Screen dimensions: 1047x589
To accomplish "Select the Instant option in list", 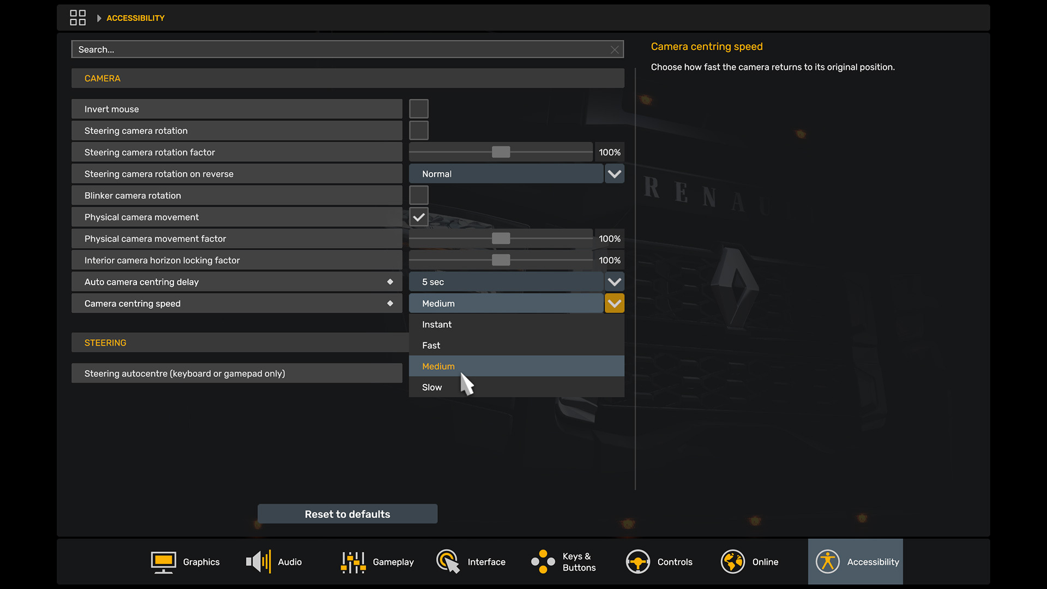I will tap(437, 324).
